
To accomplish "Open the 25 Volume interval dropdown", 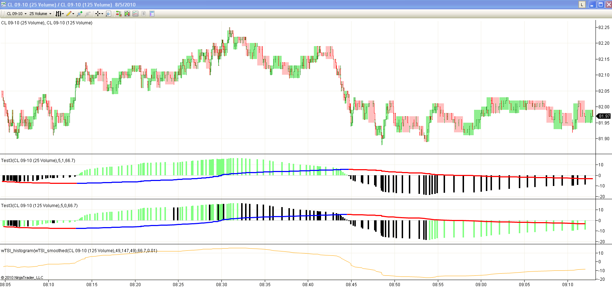I will click(40, 14).
